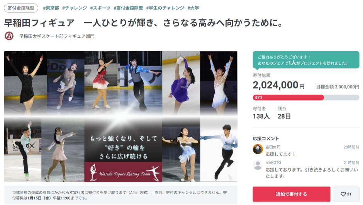Screen dimensions: 363x205
Task: Open MAKOTO default profile avatar
Action: pyautogui.click(x=258, y=165)
